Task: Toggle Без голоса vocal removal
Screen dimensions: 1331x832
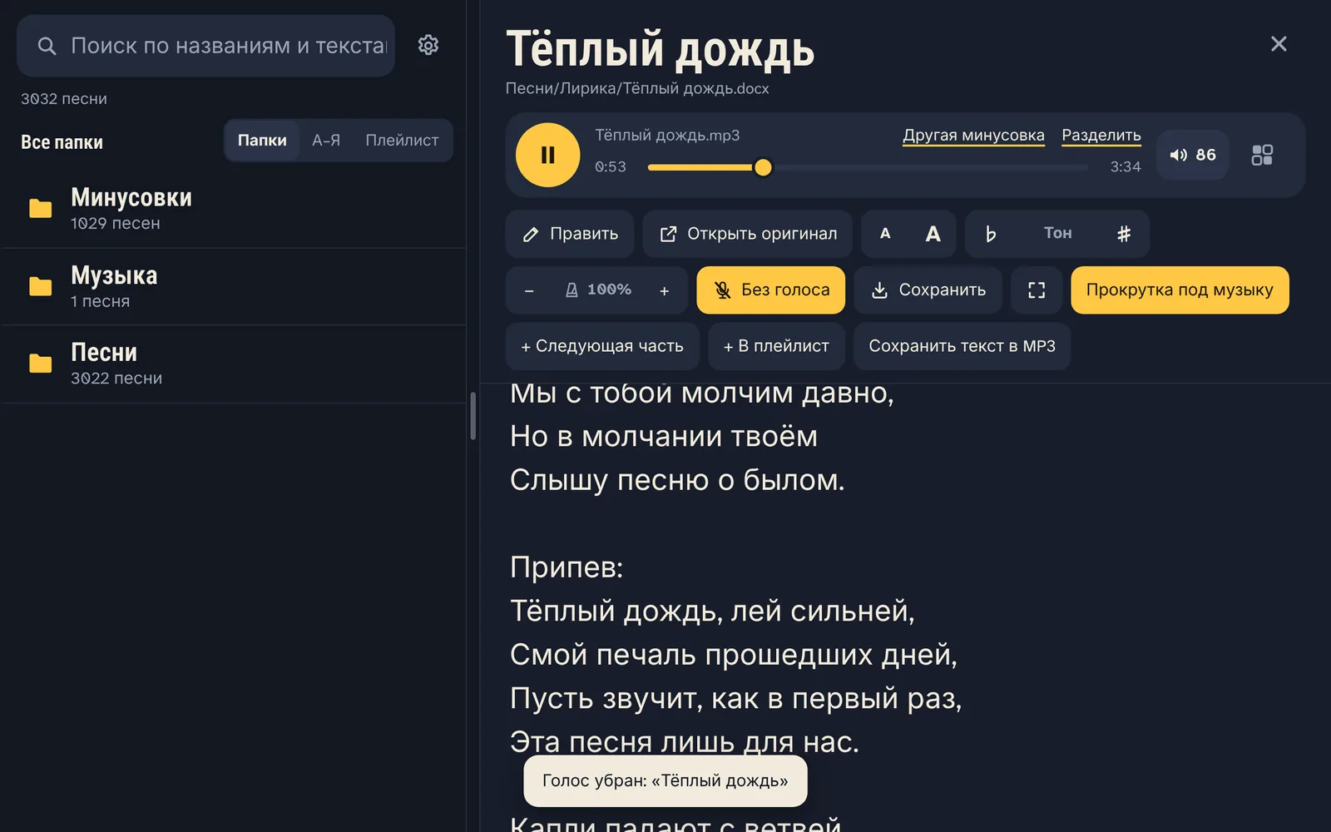Action: (x=770, y=290)
